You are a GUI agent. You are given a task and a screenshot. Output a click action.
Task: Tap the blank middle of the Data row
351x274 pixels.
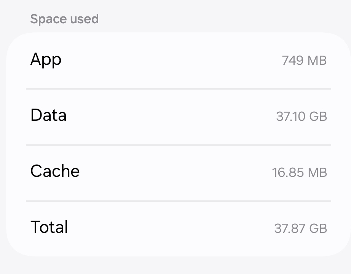coord(171,116)
